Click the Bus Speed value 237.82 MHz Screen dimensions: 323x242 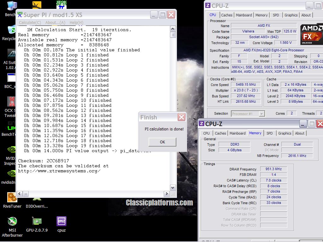click(x=246, y=96)
